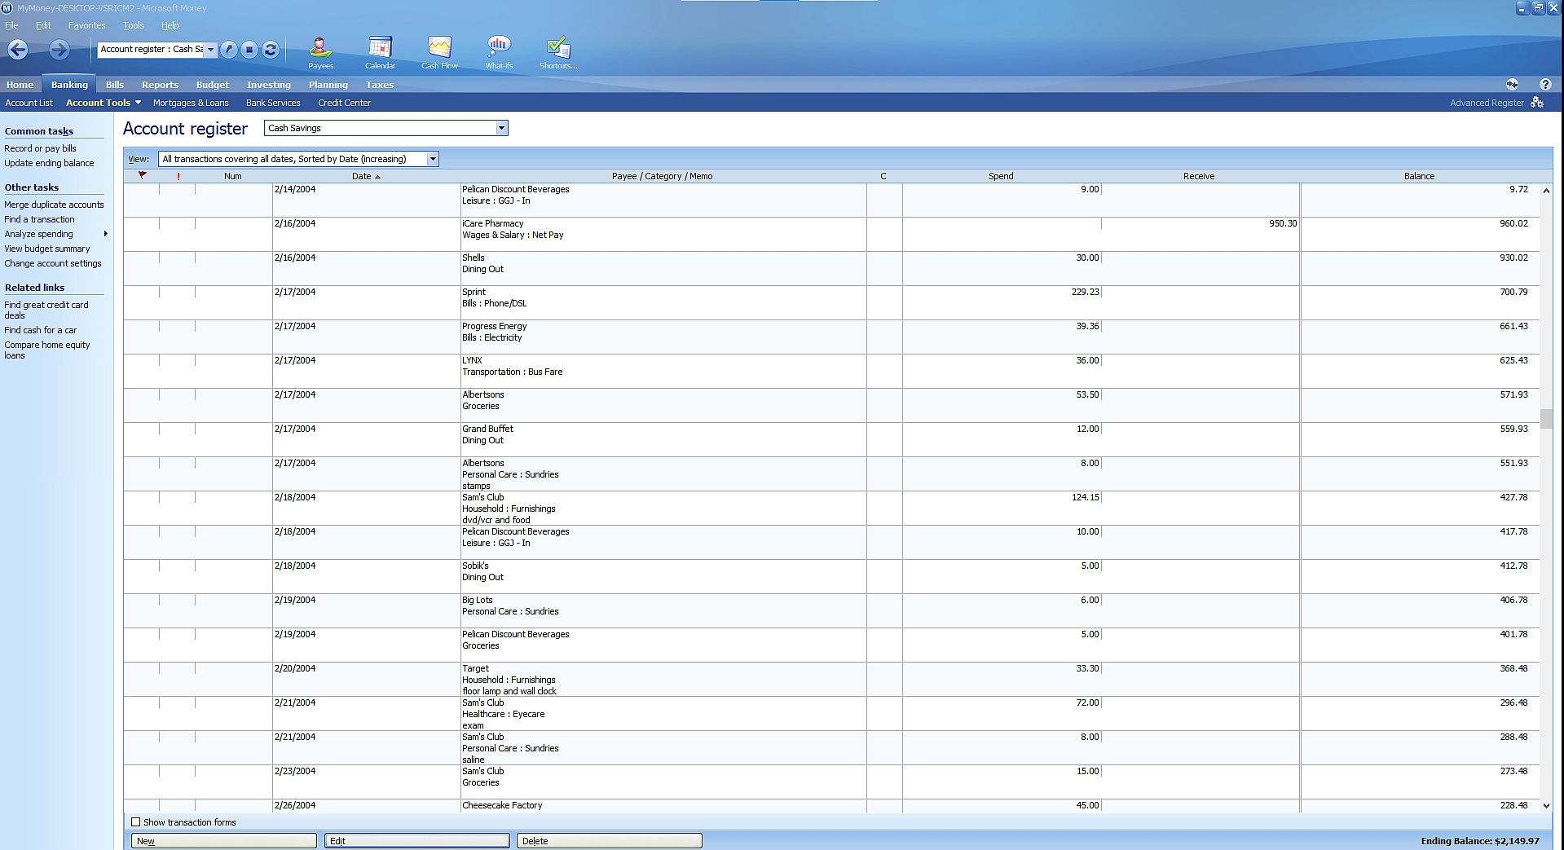Open the Favorites menu
1564x850 pixels.
point(87,25)
